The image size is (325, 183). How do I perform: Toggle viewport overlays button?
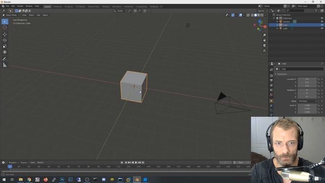[240, 15]
